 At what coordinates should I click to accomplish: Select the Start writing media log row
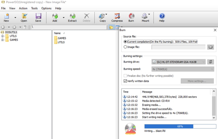(x=167, y=117)
